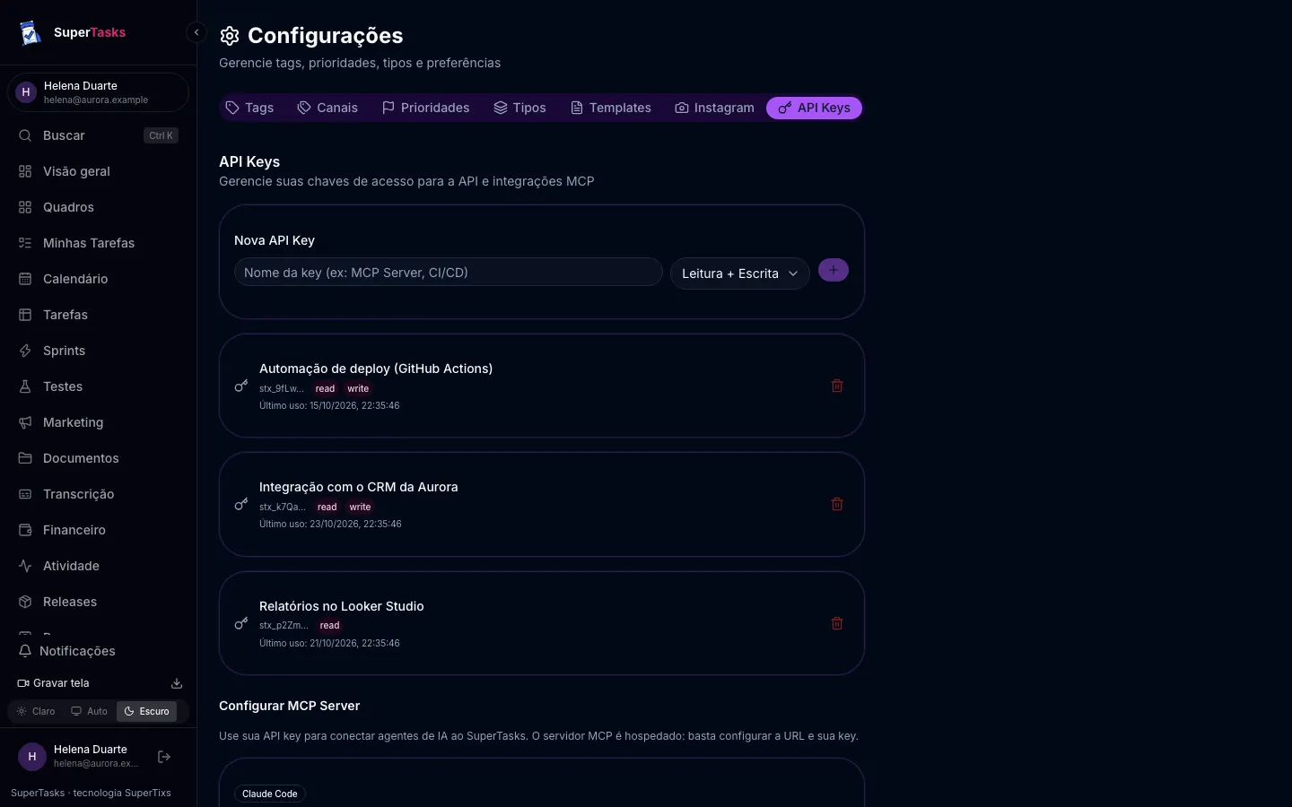
Task: Select the Claude Code chip
Action: [x=270, y=794]
